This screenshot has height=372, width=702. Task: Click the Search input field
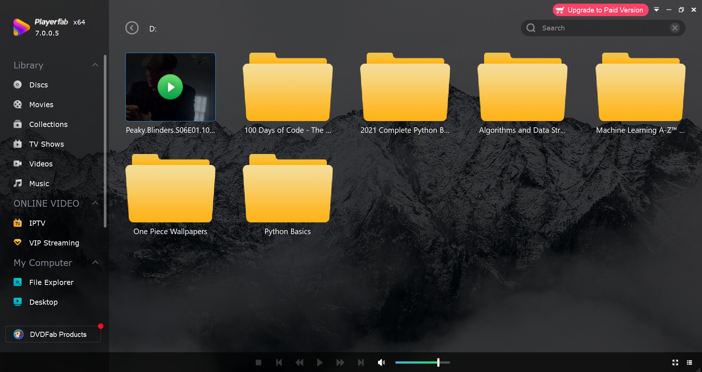click(603, 28)
